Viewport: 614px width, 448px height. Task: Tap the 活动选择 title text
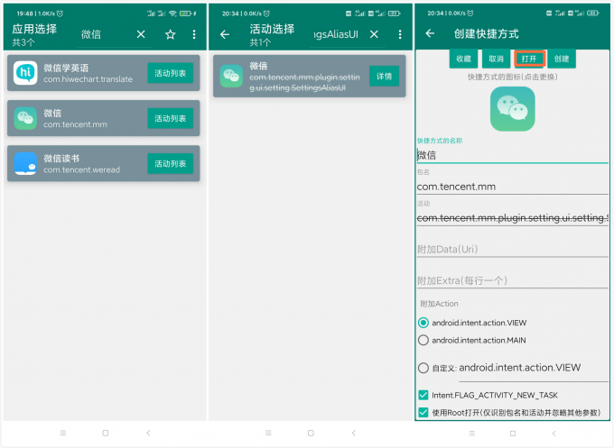272,29
